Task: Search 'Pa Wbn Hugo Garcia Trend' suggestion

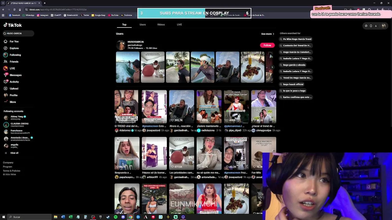Action: click(296, 39)
